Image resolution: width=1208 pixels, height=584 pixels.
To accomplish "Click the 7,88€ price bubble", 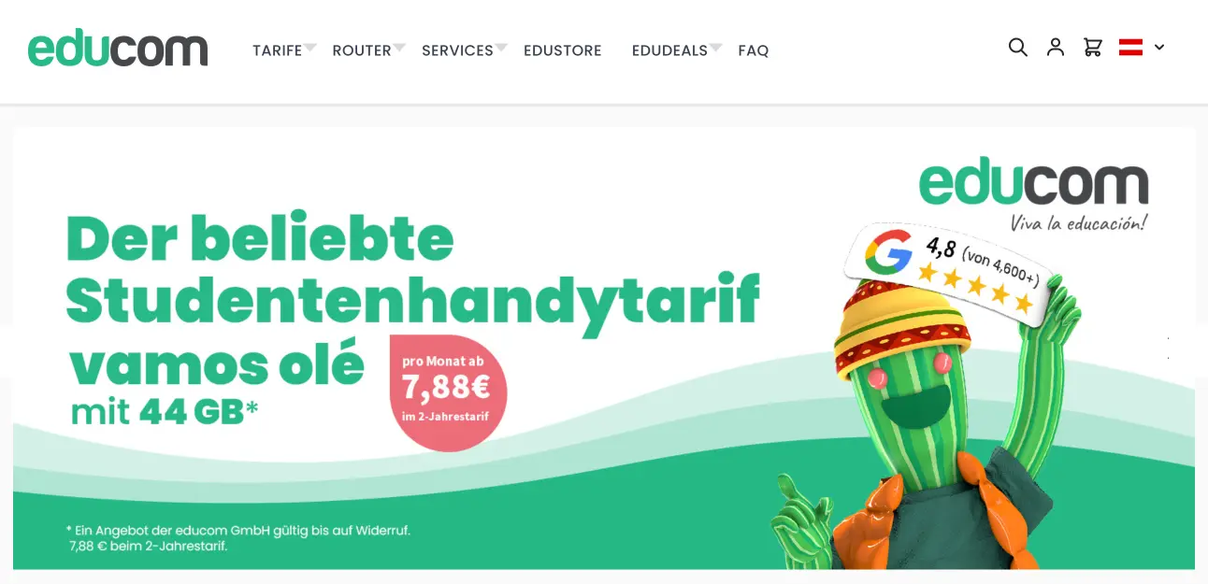I will click(448, 393).
